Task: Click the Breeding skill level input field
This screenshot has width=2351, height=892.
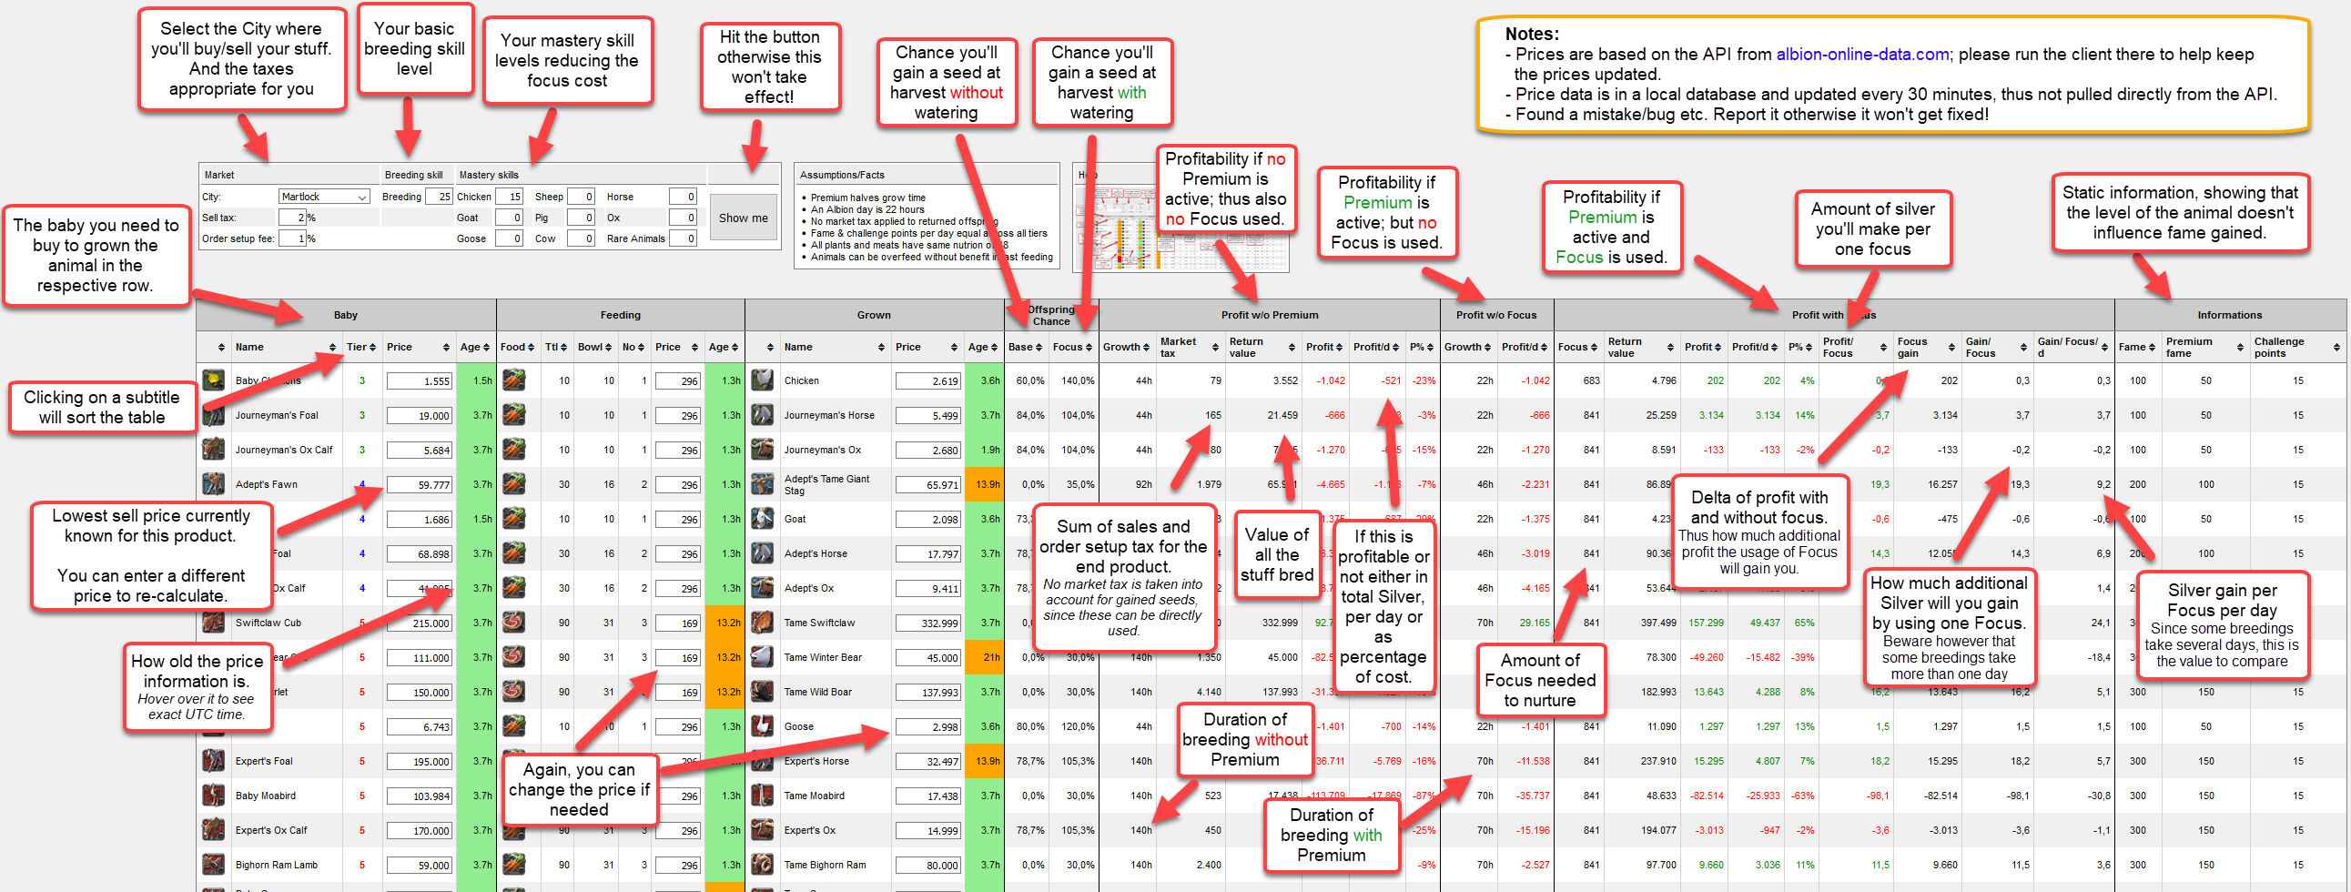Action: click(439, 197)
